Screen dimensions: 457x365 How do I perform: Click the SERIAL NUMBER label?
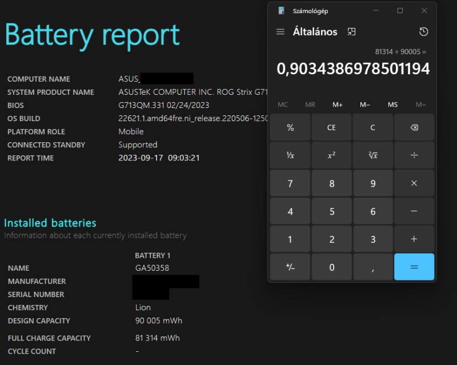pos(36,295)
